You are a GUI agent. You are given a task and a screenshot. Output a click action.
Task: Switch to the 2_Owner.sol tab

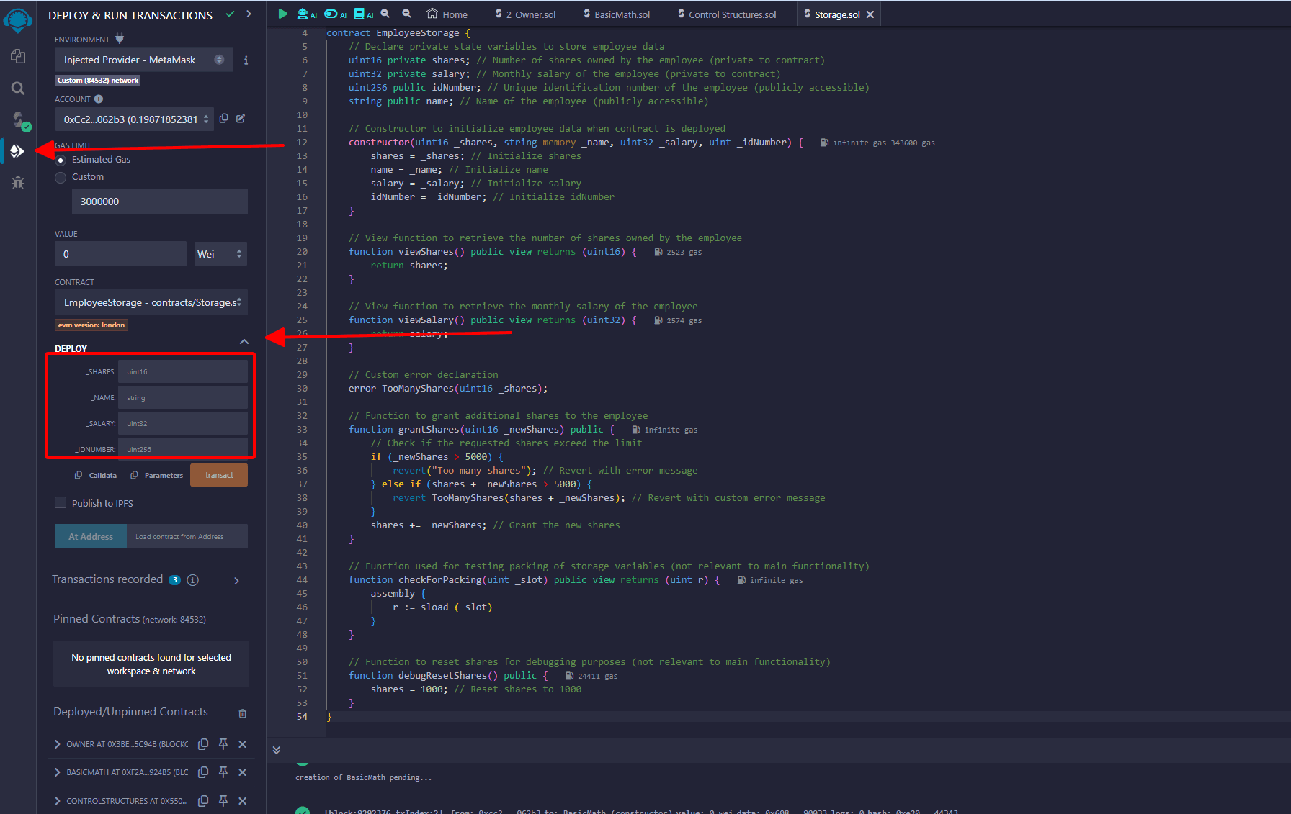coord(526,14)
